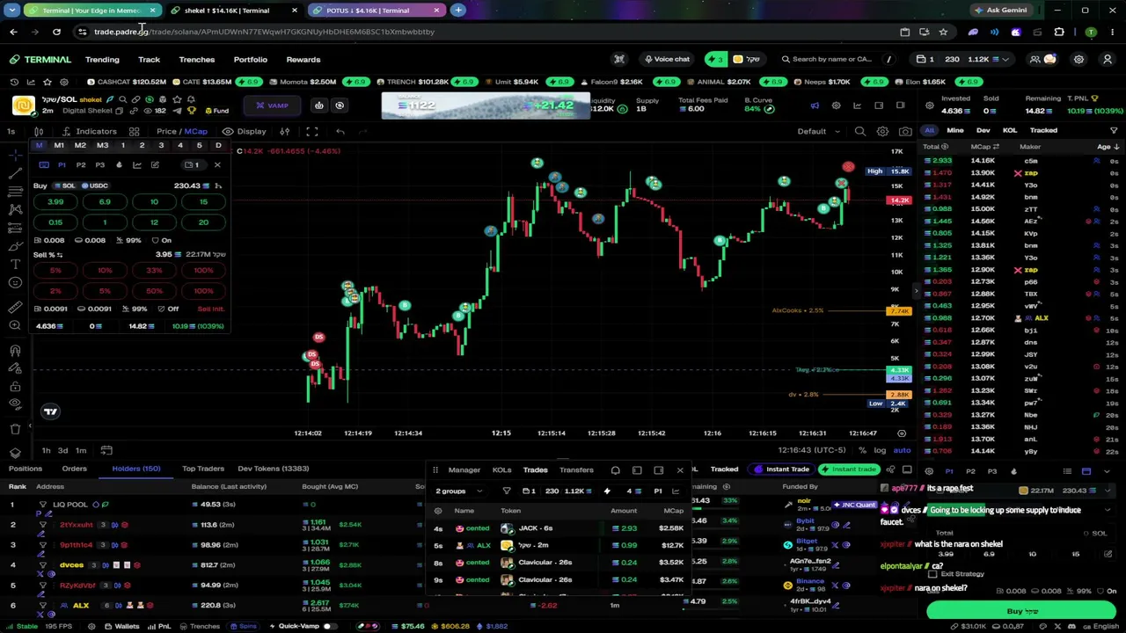
Task: Open the QR scanner icon
Action: 619,59
